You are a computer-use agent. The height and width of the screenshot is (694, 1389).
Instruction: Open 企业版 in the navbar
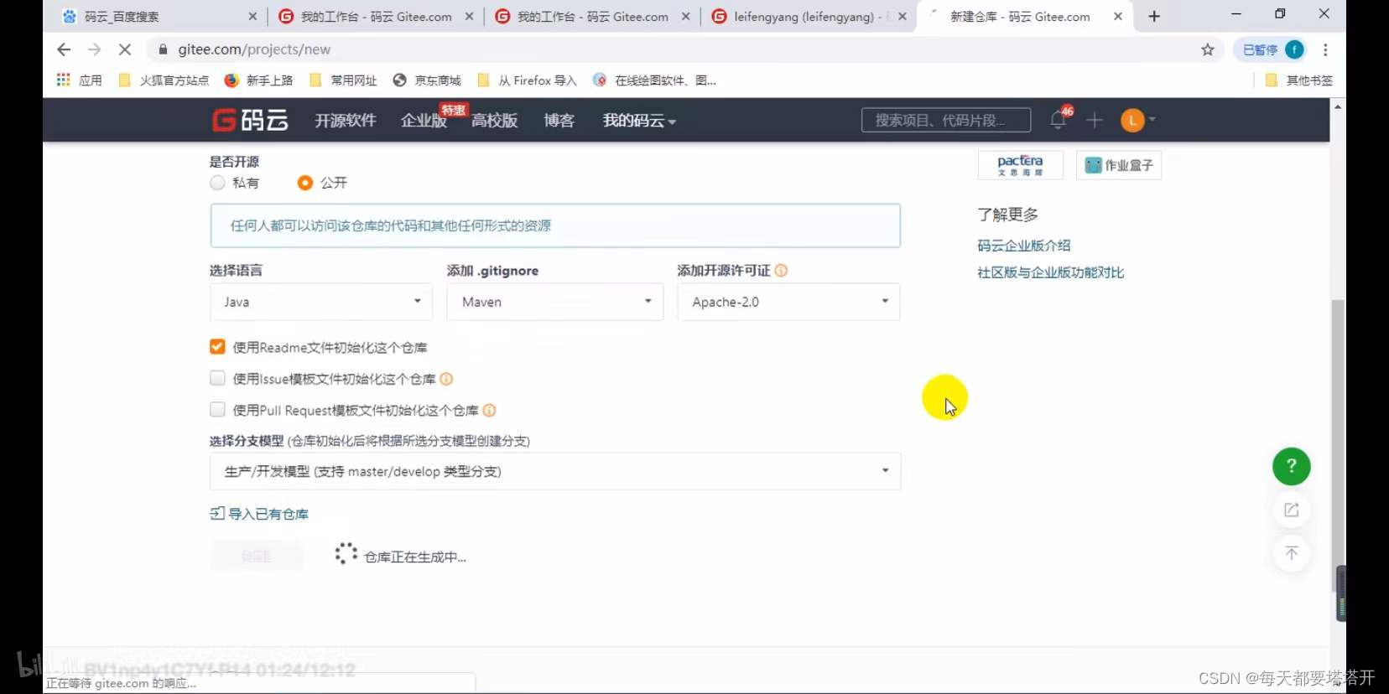click(424, 121)
